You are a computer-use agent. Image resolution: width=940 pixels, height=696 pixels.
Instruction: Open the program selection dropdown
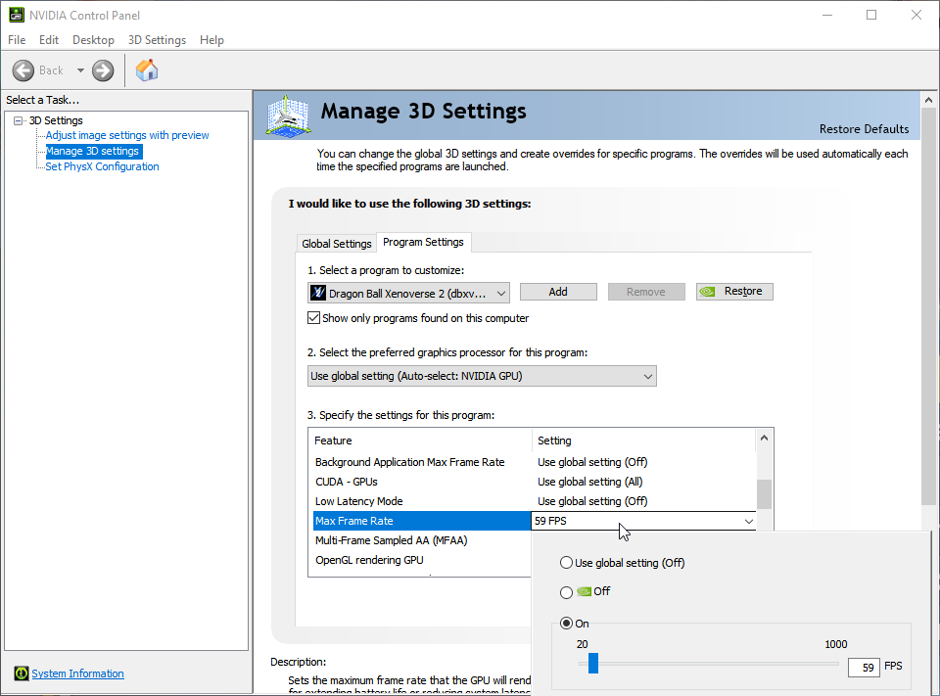point(409,293)
